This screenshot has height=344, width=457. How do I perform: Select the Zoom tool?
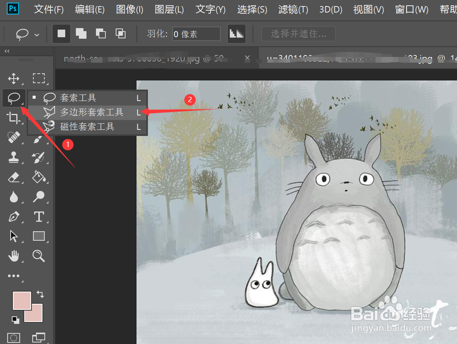tap(39, 256)
